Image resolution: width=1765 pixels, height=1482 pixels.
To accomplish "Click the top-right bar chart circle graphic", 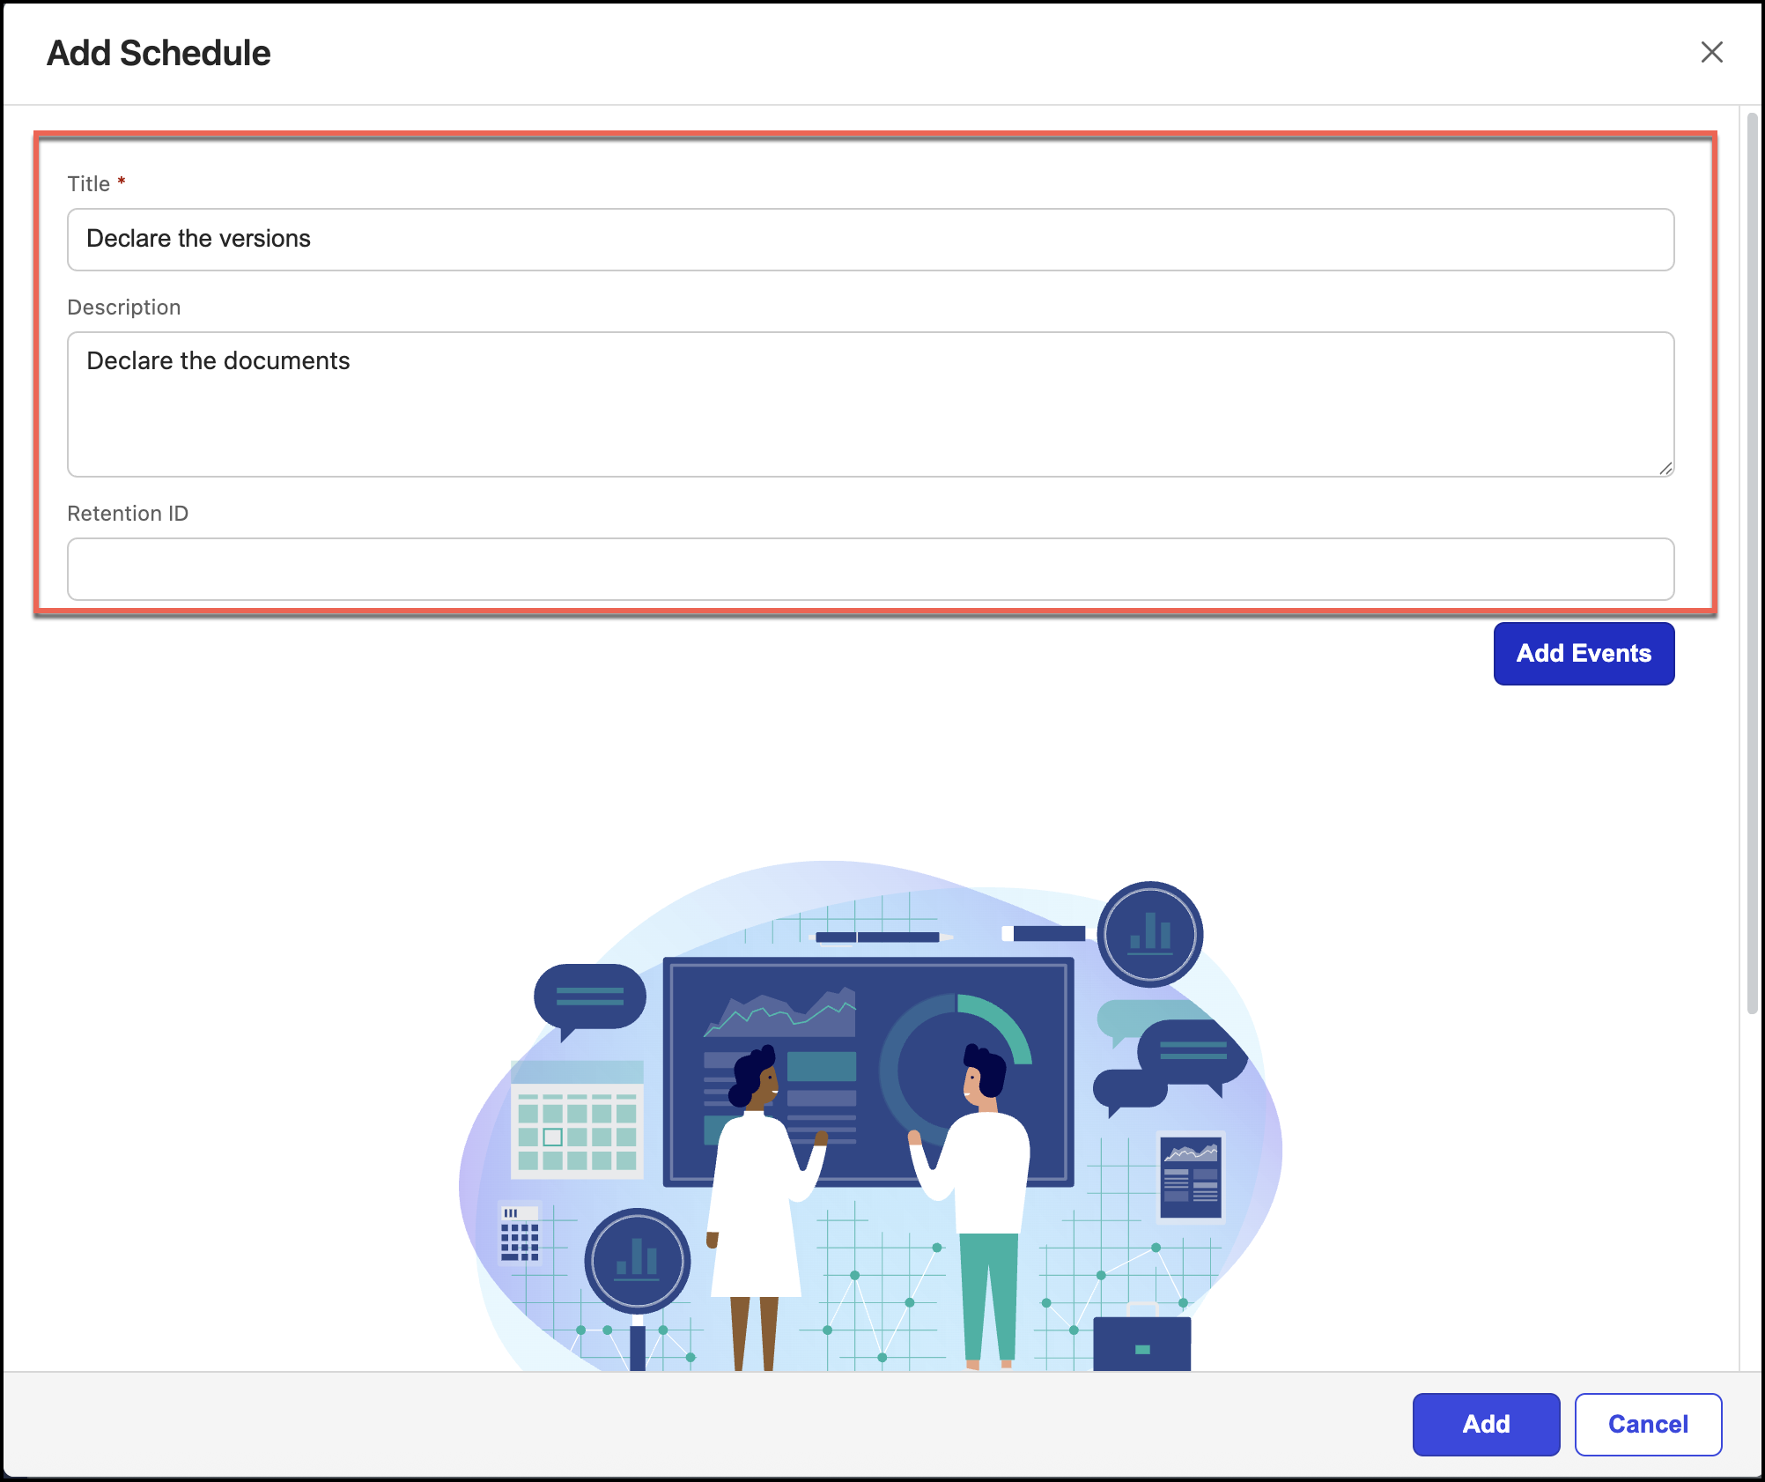I will [1149, 934].
